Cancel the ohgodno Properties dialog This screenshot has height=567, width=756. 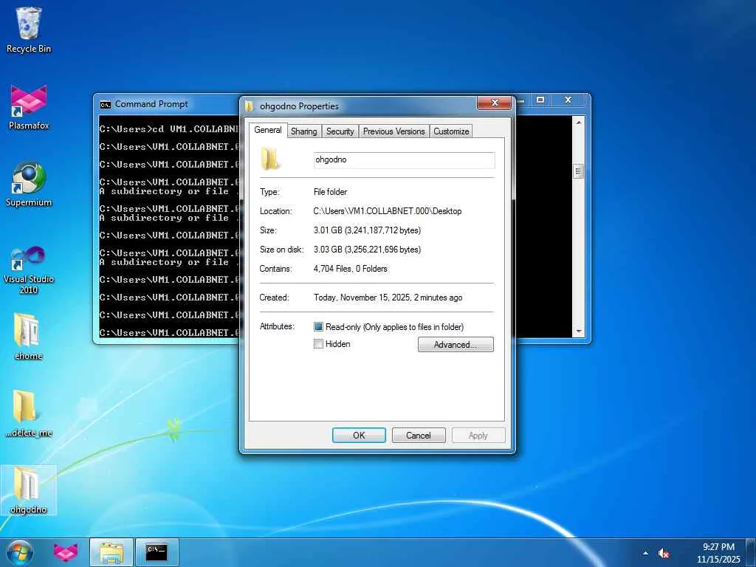point(418,436)
